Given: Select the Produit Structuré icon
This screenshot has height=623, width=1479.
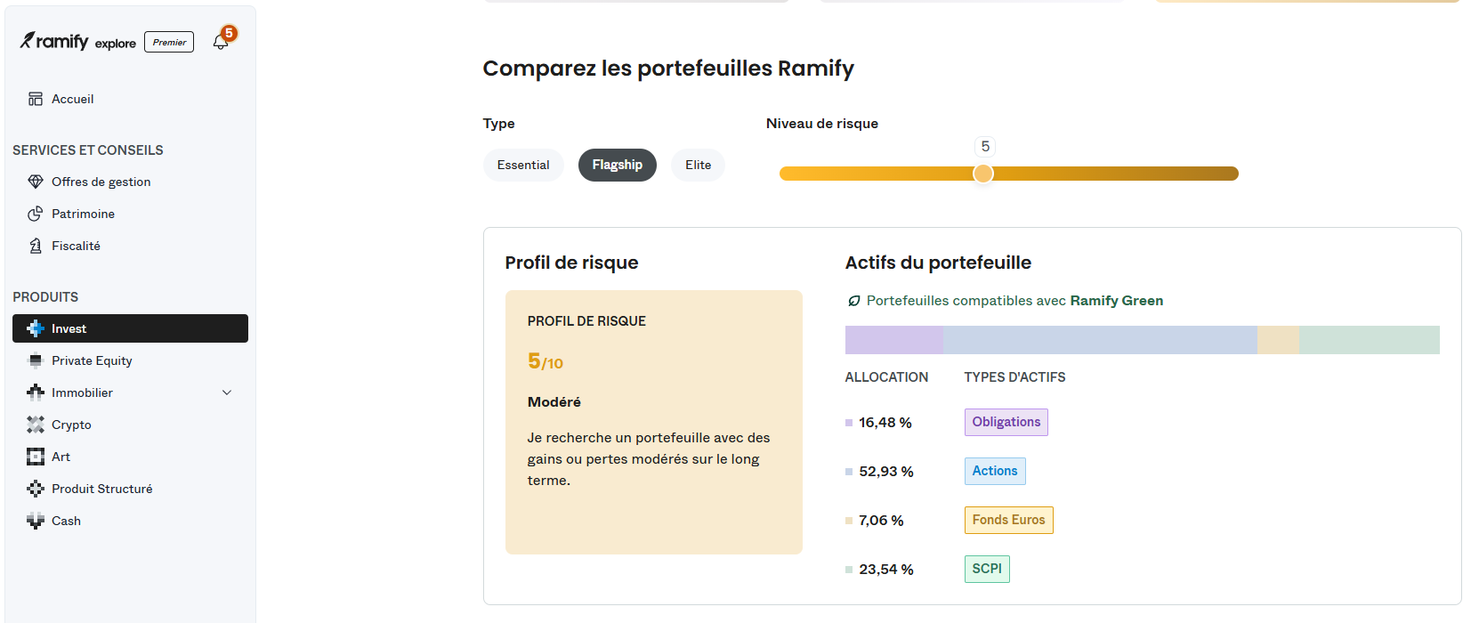Looking at the screenshot, I should point(36,489).
